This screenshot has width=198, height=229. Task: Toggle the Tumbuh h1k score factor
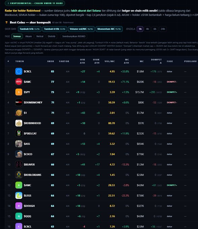[x=30, y=29]
